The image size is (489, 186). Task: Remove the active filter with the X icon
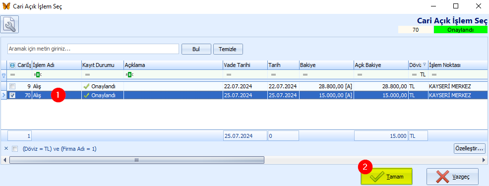pos(6,148)
